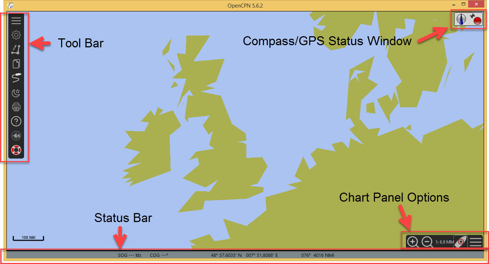Screen dimensions: 489x264
Task: Zoom in using the plus magnifier
Action: click(x=413, y=242)
